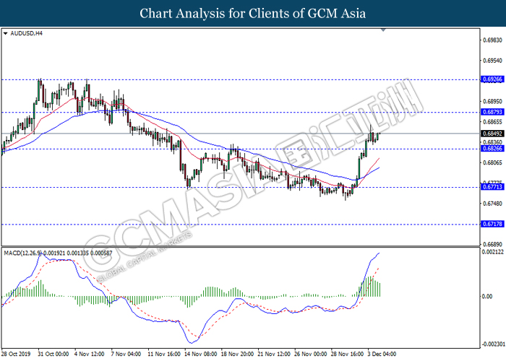Click the 11 Nov 16:00 time label

164,354
